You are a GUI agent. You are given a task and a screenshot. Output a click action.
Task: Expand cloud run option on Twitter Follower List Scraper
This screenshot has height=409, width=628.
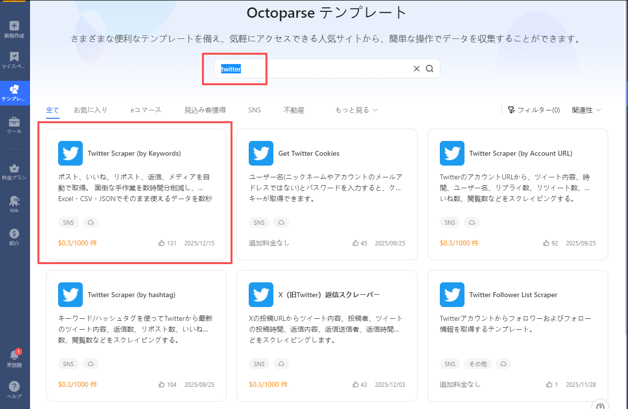point(503,364)
